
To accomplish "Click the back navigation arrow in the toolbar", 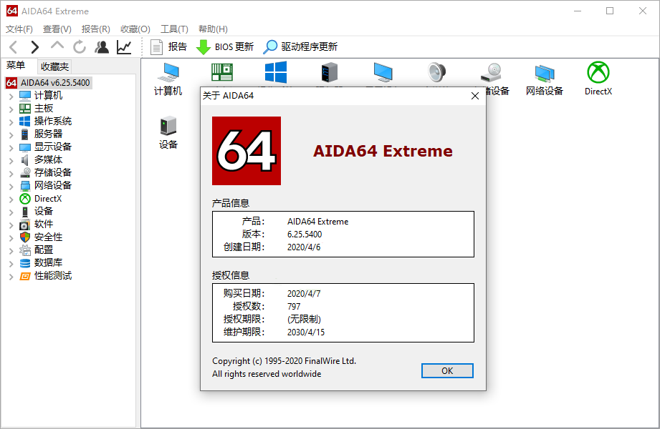I will (12, 47).
